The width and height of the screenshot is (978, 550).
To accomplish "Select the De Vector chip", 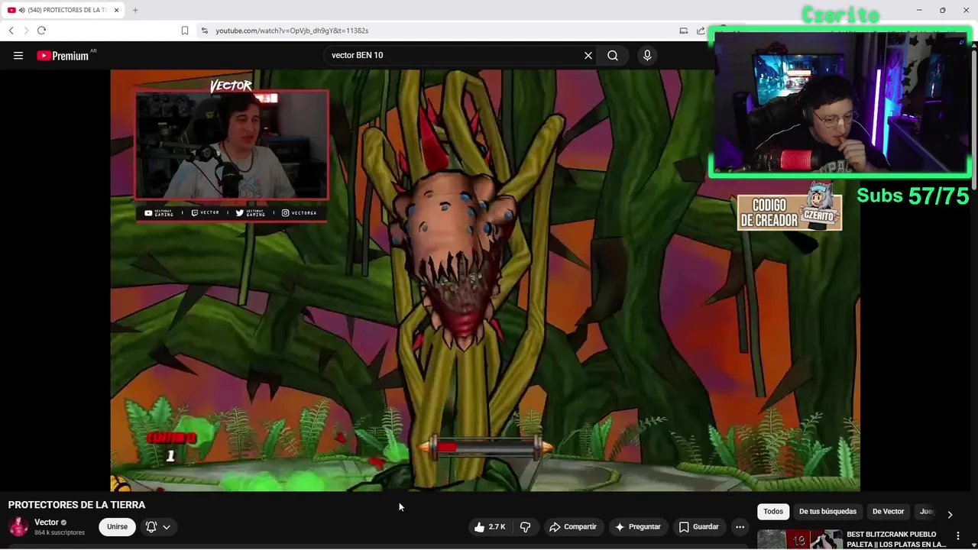I will tap(888, 511).
